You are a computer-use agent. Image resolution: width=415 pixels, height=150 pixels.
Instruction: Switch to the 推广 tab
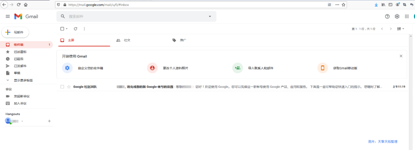click(x=183, y=40)
